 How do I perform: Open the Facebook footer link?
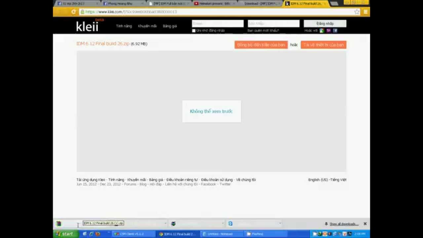(x=209, y=184)
